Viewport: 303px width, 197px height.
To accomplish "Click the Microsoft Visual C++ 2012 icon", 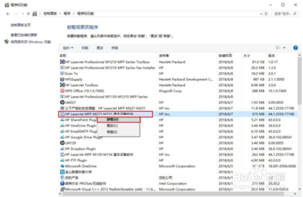I will [x=62, y=189].
